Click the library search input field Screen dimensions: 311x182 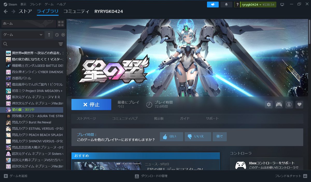(x=33, y=44)
